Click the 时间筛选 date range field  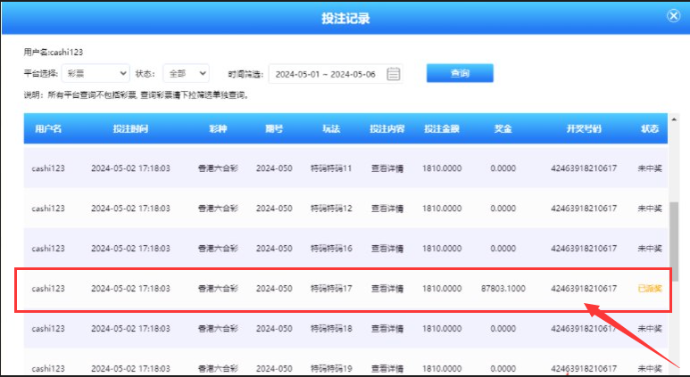coord(327,74)
